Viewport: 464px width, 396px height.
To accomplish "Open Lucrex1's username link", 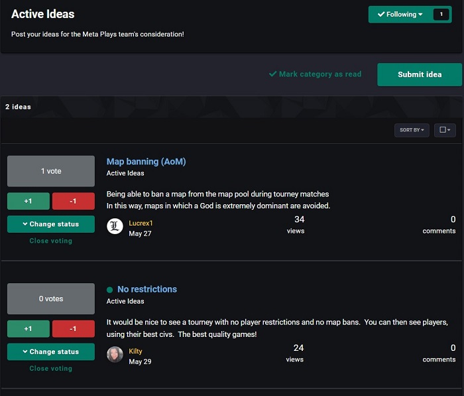I will (141, 224).
